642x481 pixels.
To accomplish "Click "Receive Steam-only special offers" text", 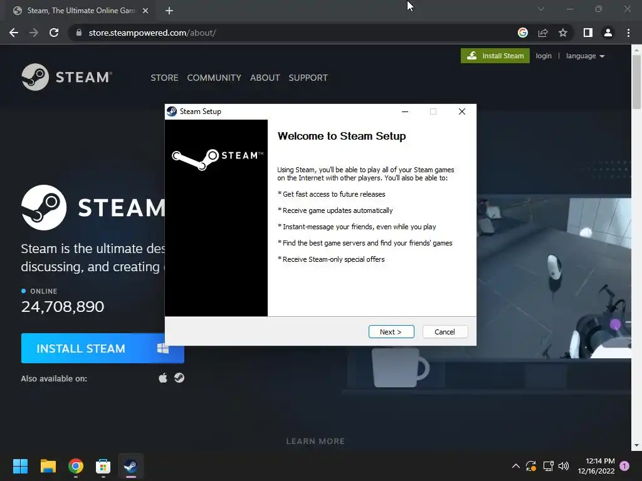I will point(334,259).
